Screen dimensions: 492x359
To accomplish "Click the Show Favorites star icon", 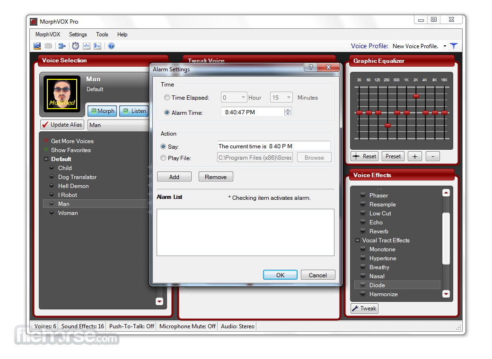I will 46,149.
